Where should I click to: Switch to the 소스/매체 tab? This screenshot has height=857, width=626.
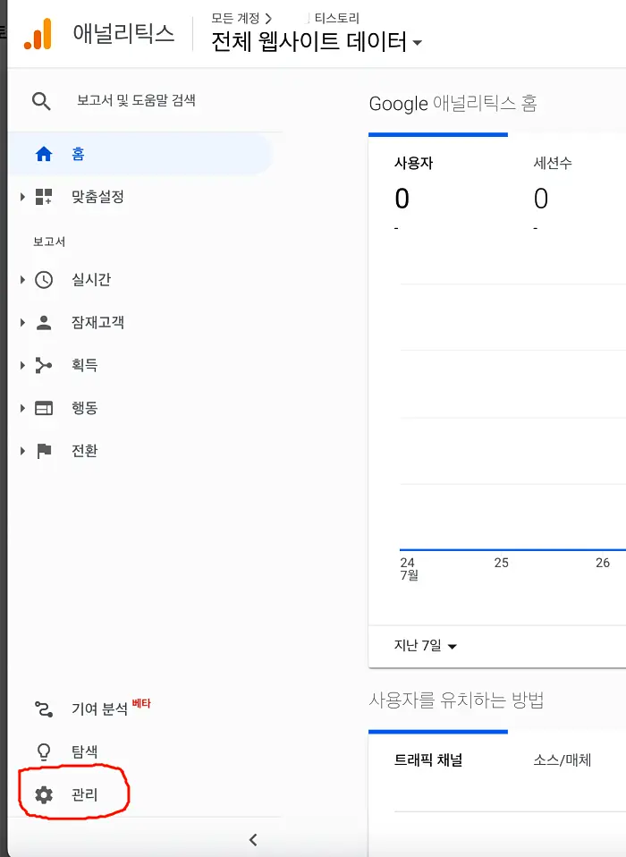point(563,759)
